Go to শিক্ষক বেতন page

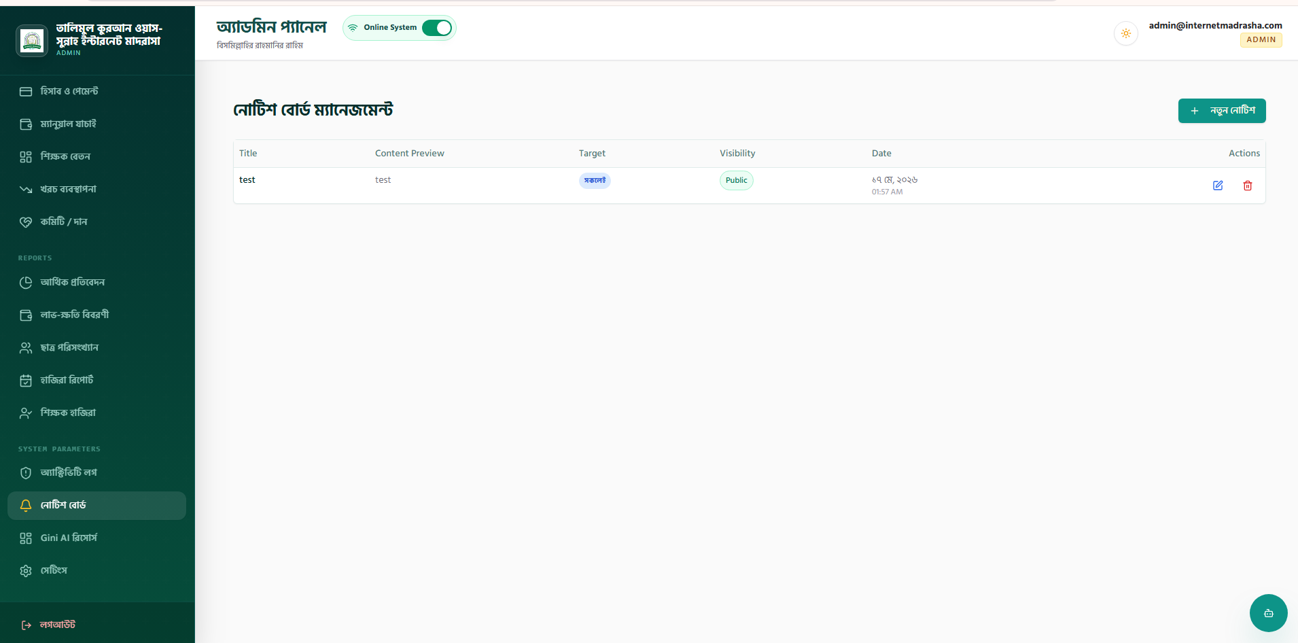(x=97, y=156)
